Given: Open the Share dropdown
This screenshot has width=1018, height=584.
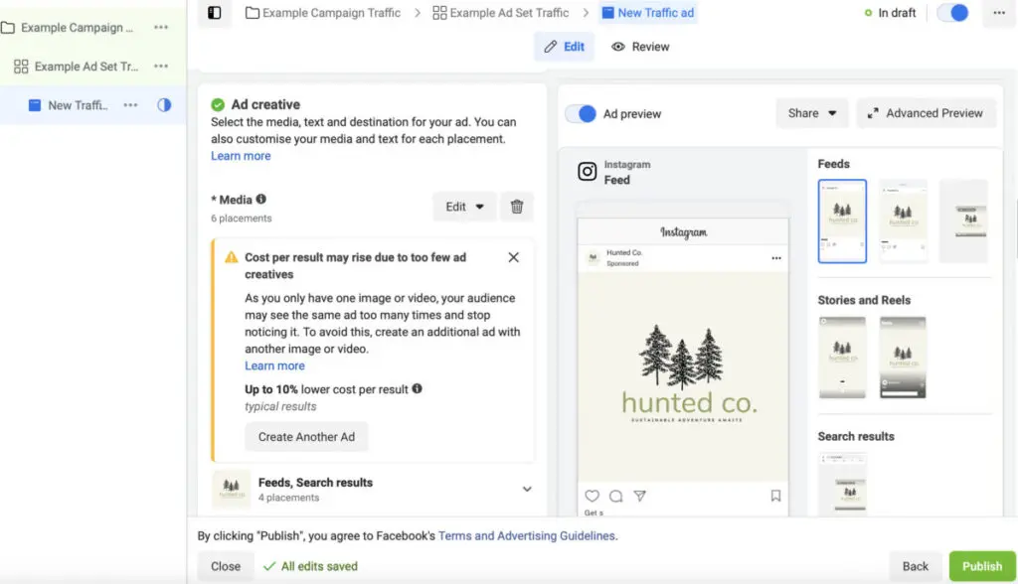Looking at the screenshot, I should click(812, 113).
